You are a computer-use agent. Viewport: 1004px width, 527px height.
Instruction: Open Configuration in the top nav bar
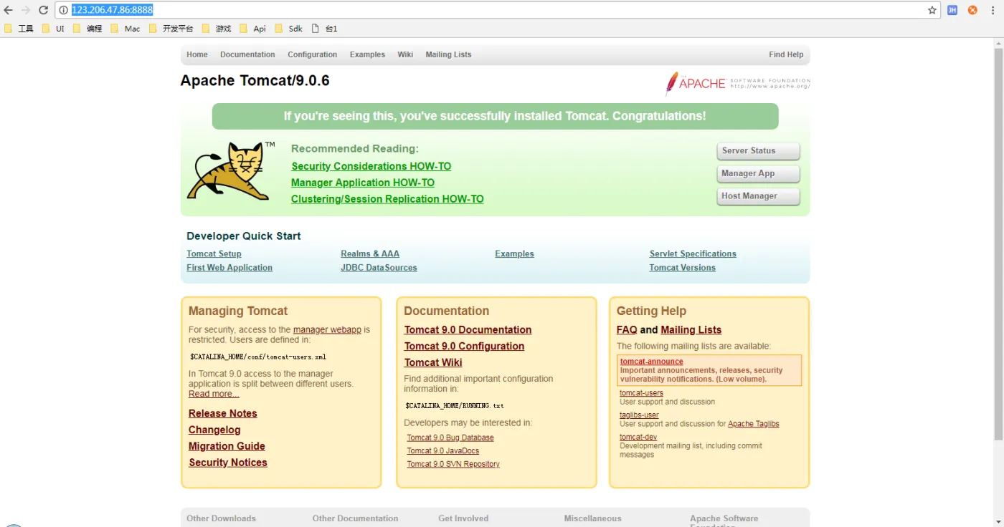pos(312,54)
